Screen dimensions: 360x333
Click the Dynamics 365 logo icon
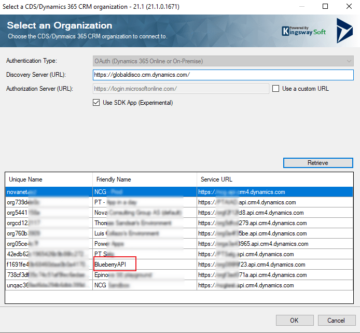coord(344,30)
